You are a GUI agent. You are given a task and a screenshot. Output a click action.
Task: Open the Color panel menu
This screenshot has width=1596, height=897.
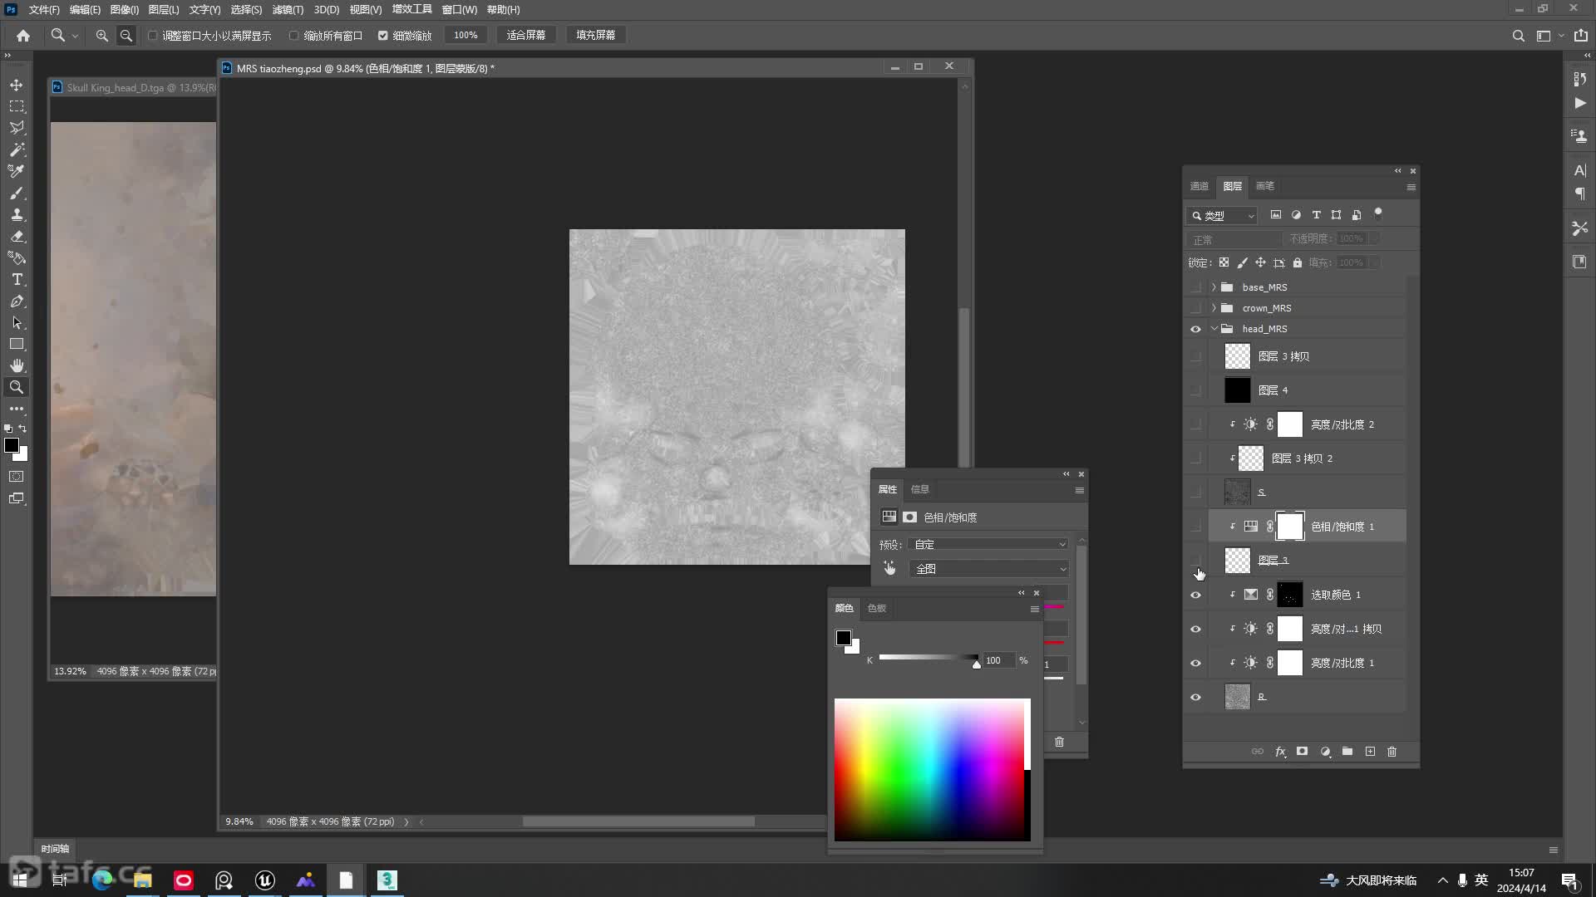pyautogui.click(x=1034, y=609)
